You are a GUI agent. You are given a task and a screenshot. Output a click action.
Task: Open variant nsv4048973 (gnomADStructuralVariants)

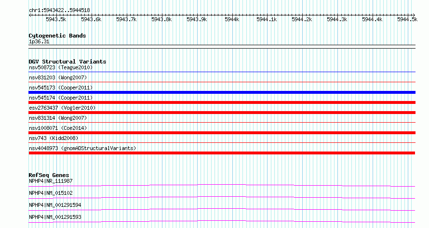click(x=82, y=148)
